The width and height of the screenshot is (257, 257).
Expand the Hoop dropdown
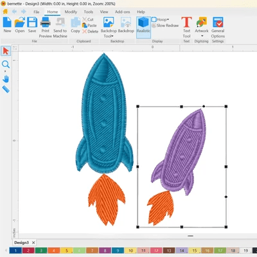pos(161,19)
